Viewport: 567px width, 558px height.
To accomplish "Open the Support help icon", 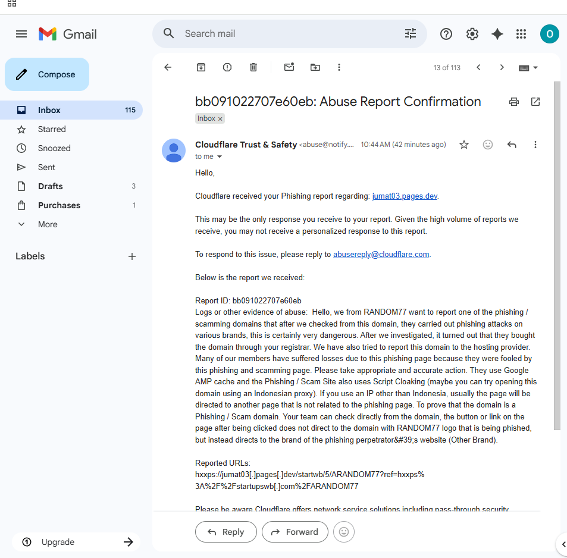I will pyautogui.click(x=446, y=34).
